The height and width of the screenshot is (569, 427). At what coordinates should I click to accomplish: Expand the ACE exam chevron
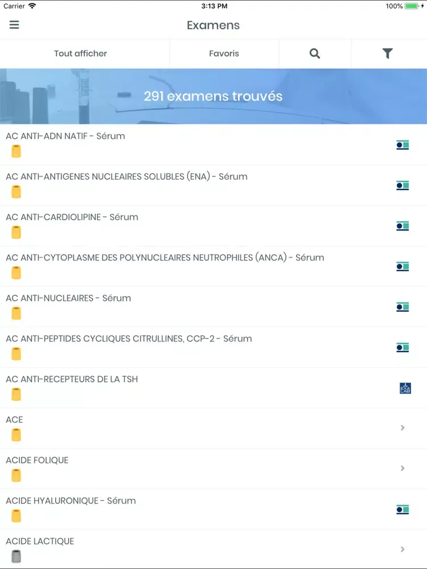(403, 428)
